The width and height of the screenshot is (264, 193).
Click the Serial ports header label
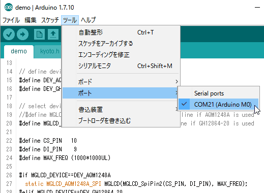coord(209,93)
